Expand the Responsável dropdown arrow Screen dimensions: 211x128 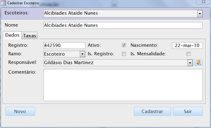click(x=190, y=63)
